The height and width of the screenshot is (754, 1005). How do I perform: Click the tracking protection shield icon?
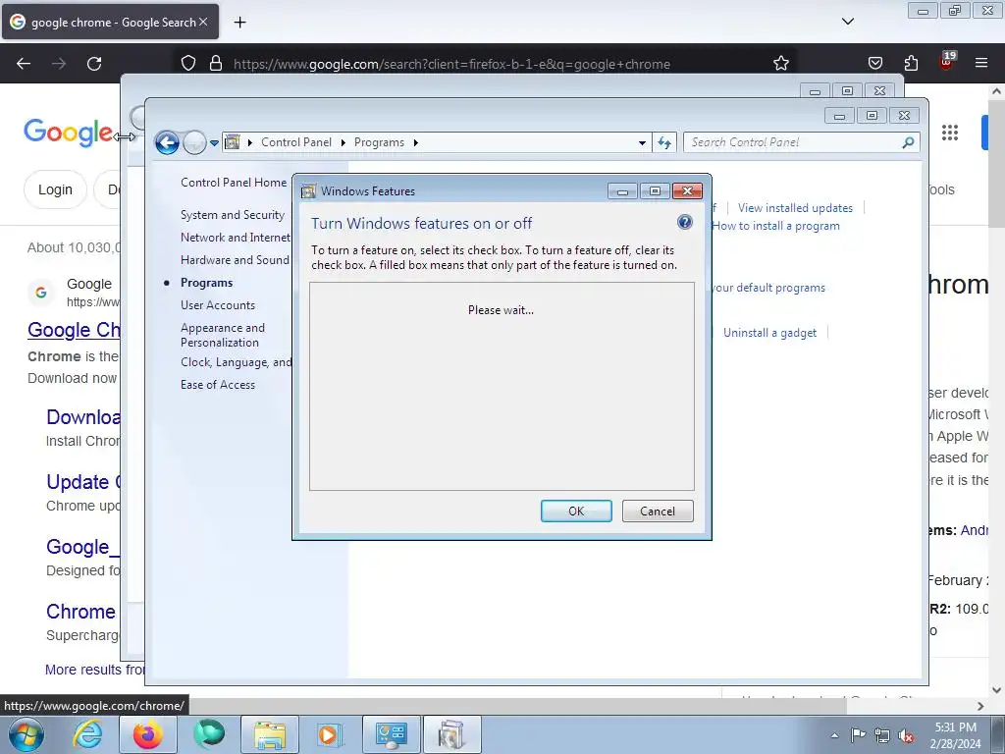coord(187,64)
